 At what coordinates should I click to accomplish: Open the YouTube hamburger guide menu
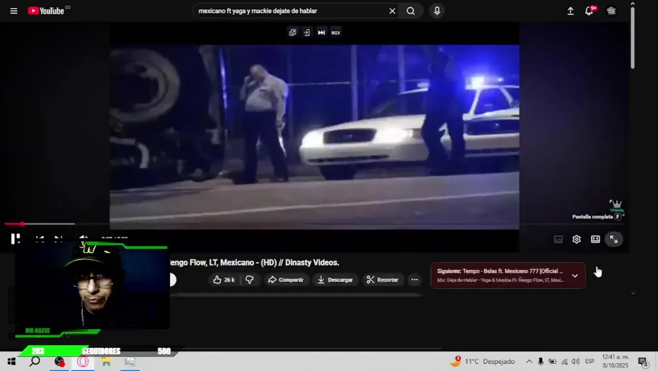[14, 11]
